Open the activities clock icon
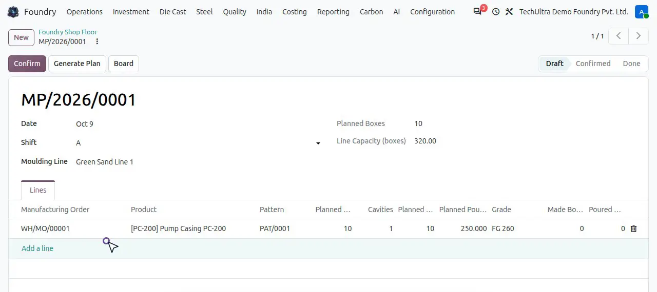Image resolution: width=657 pixels, height=292 pixels. click(x=495, y=12)
